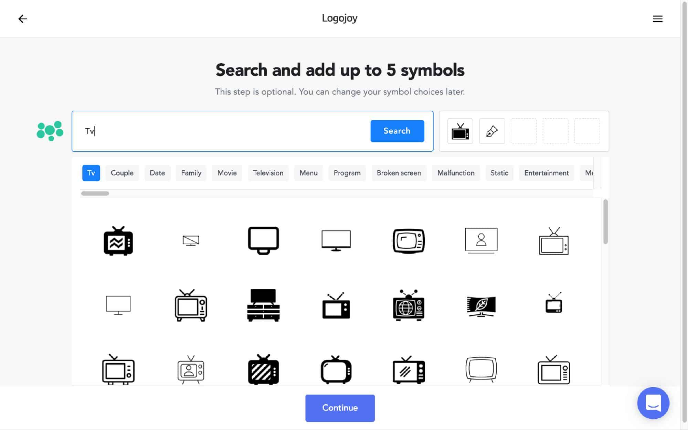Select the pen tool icon in symbol tray

coord(492,131)
